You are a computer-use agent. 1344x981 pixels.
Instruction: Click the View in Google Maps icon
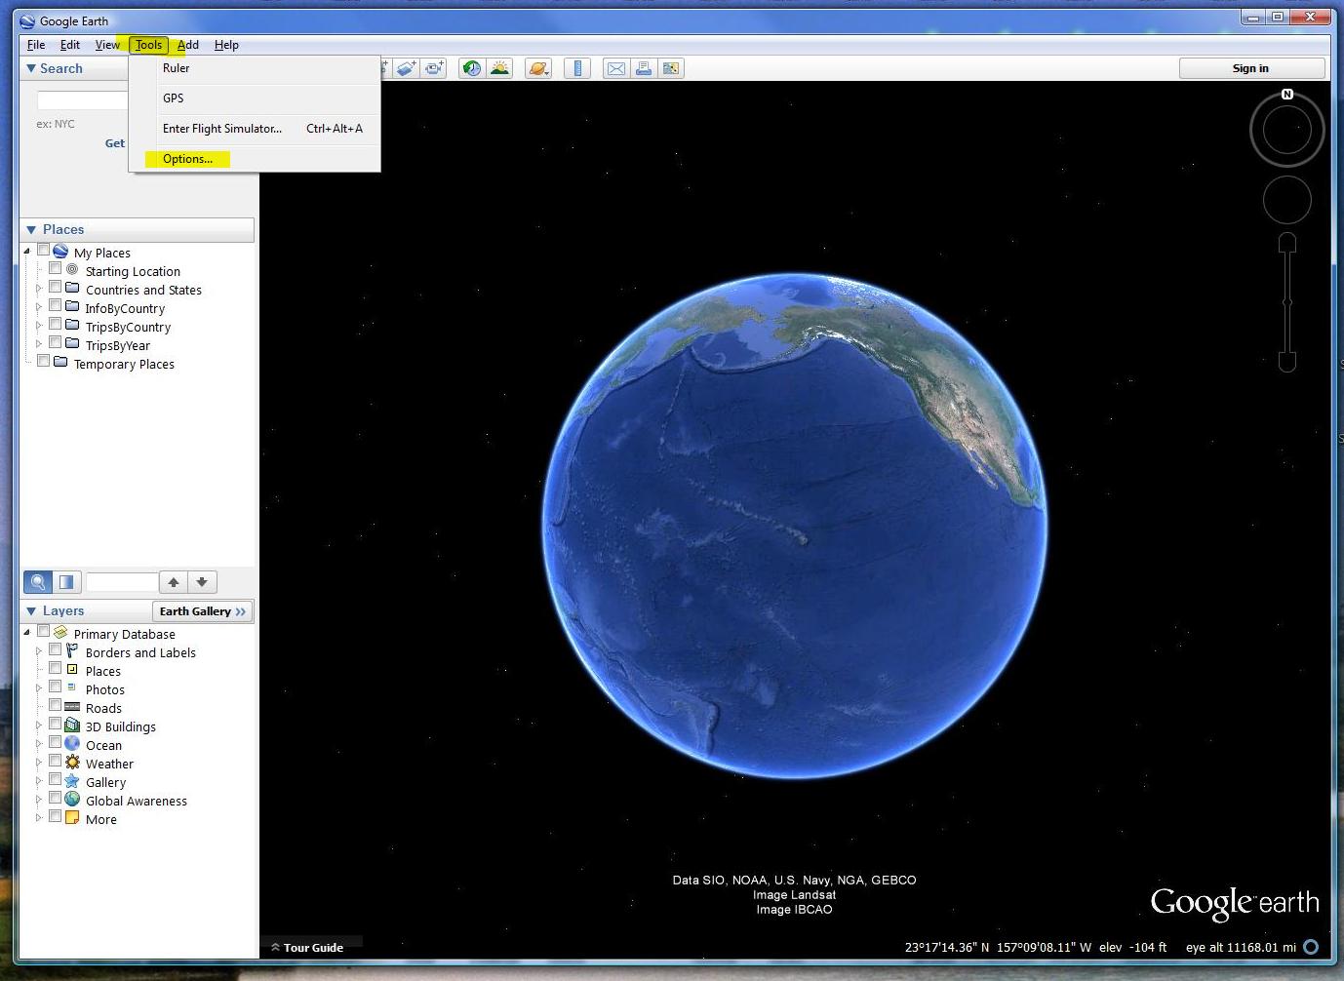(x=670, y=68)
